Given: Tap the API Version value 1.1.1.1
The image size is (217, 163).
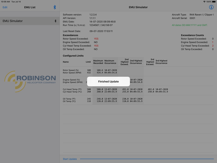Looking at the screenshot, I should (x=92, y=18).
